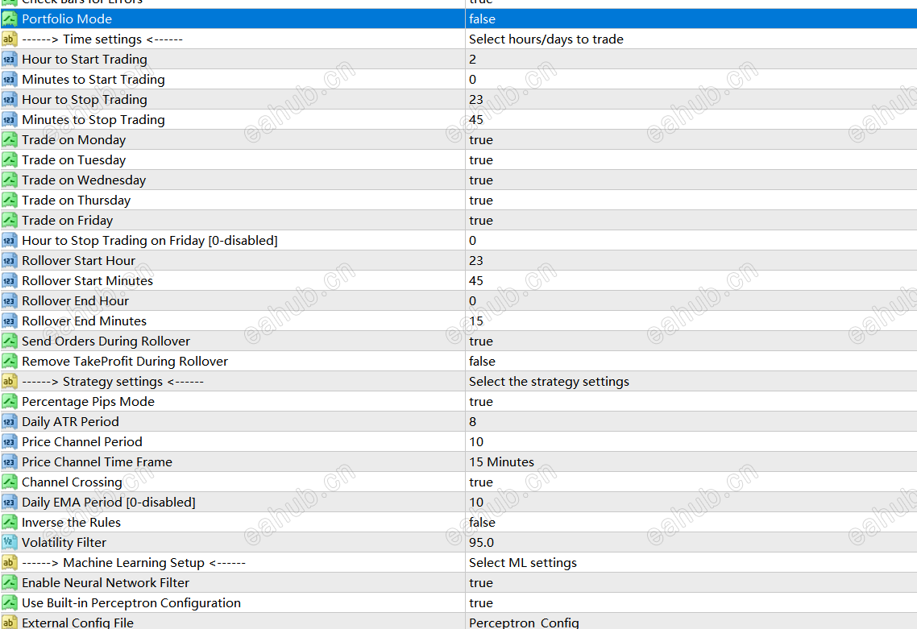Click the Channel Crossing boolean icon

pyautogui.click(x=10, y=482)
